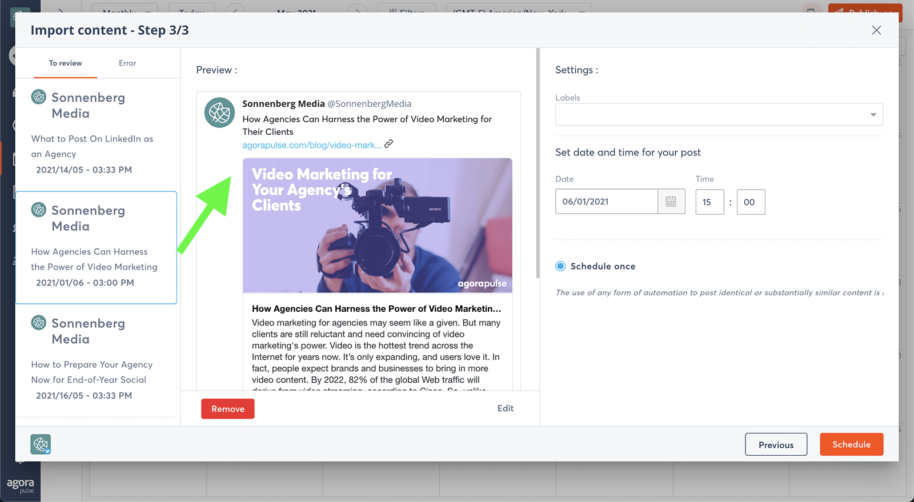Screen dimensions: 914x502
Task: Open the Labels dropdown
Action: (x=719, y=115)
